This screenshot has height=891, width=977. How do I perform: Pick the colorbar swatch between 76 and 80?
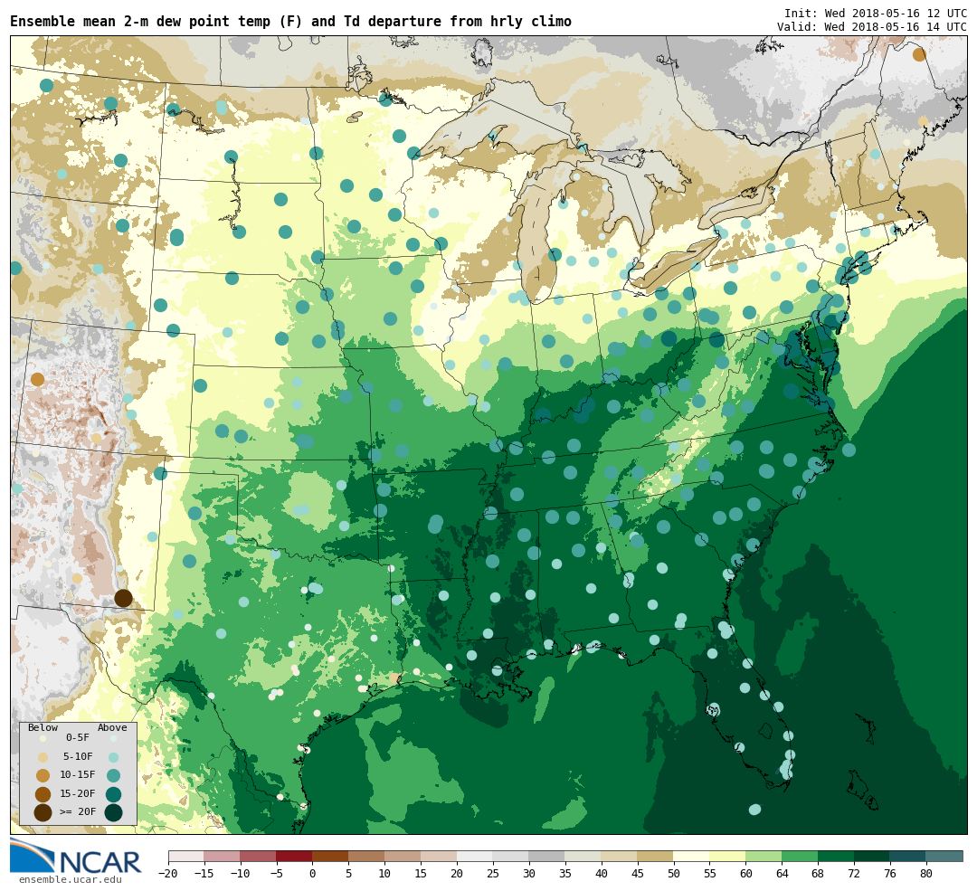908,856
